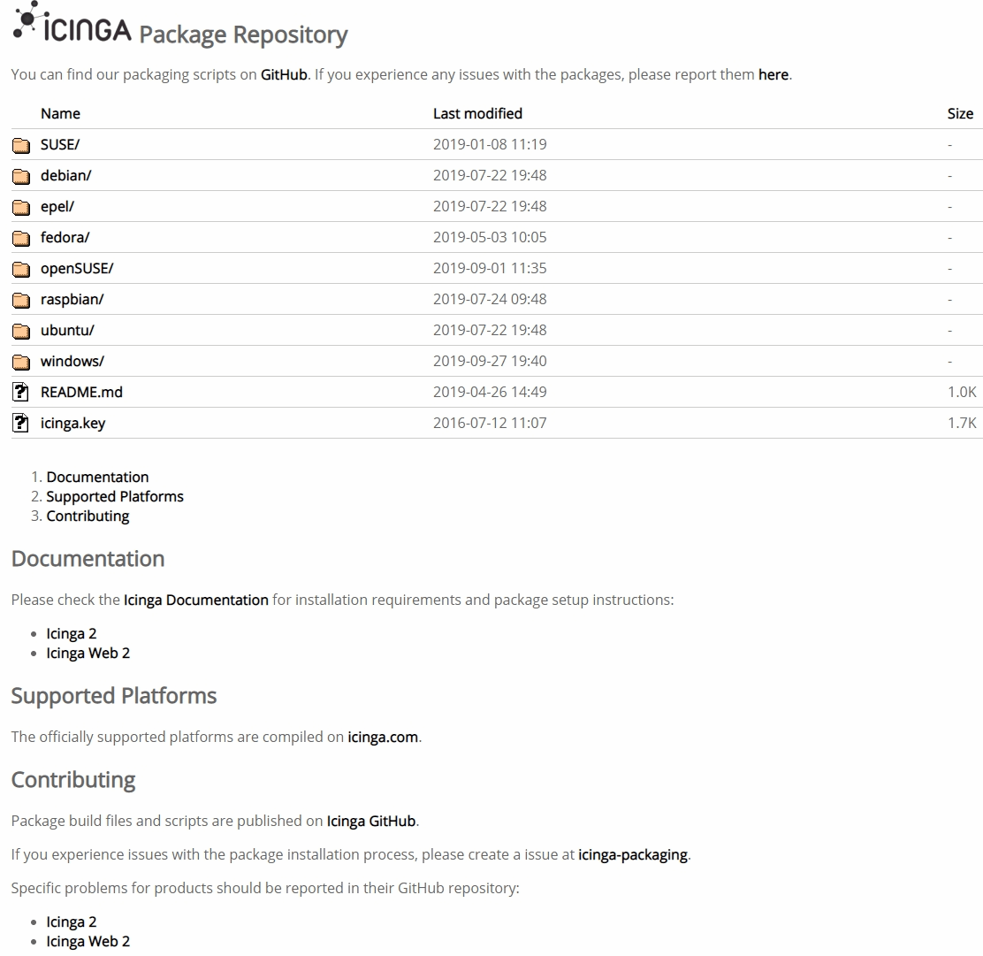Sort listing by Size
Screen dimensions: 983x956
coord(960,113)
